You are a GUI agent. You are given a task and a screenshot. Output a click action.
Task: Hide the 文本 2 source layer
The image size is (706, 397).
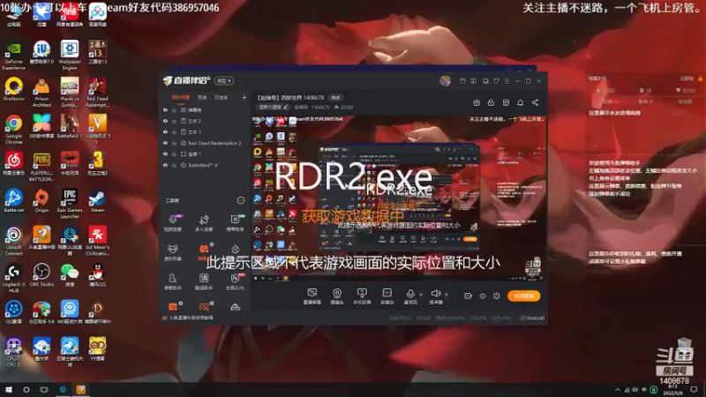[165, 121]
